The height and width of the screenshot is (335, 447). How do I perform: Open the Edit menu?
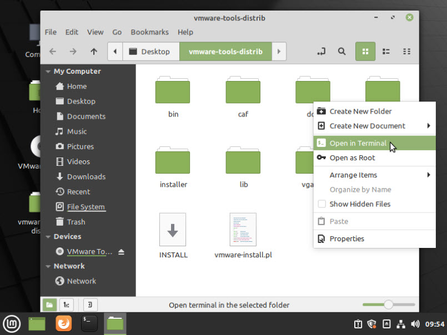pyautogui.click(x=72, y=32)
